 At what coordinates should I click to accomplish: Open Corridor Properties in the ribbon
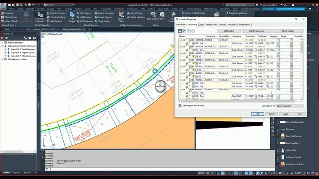pos(40,17)
